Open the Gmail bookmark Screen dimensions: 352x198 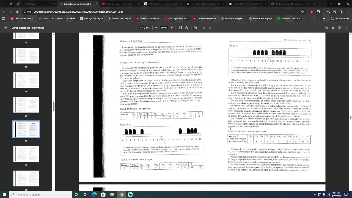[x=43, y=18]
